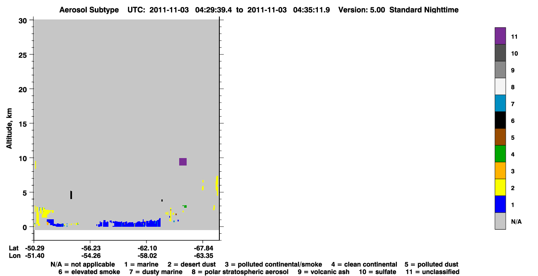
Task: Click the purple unclassified square in plot
Action: pyautogui.click(x=183, y=162)
